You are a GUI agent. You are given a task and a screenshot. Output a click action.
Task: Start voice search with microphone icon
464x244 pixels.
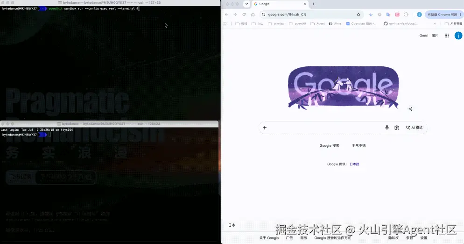tap(387, 128)
